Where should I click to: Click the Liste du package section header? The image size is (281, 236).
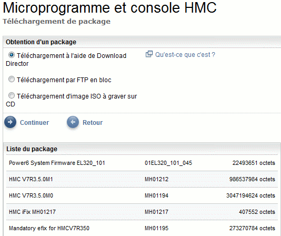coord(32,149)
